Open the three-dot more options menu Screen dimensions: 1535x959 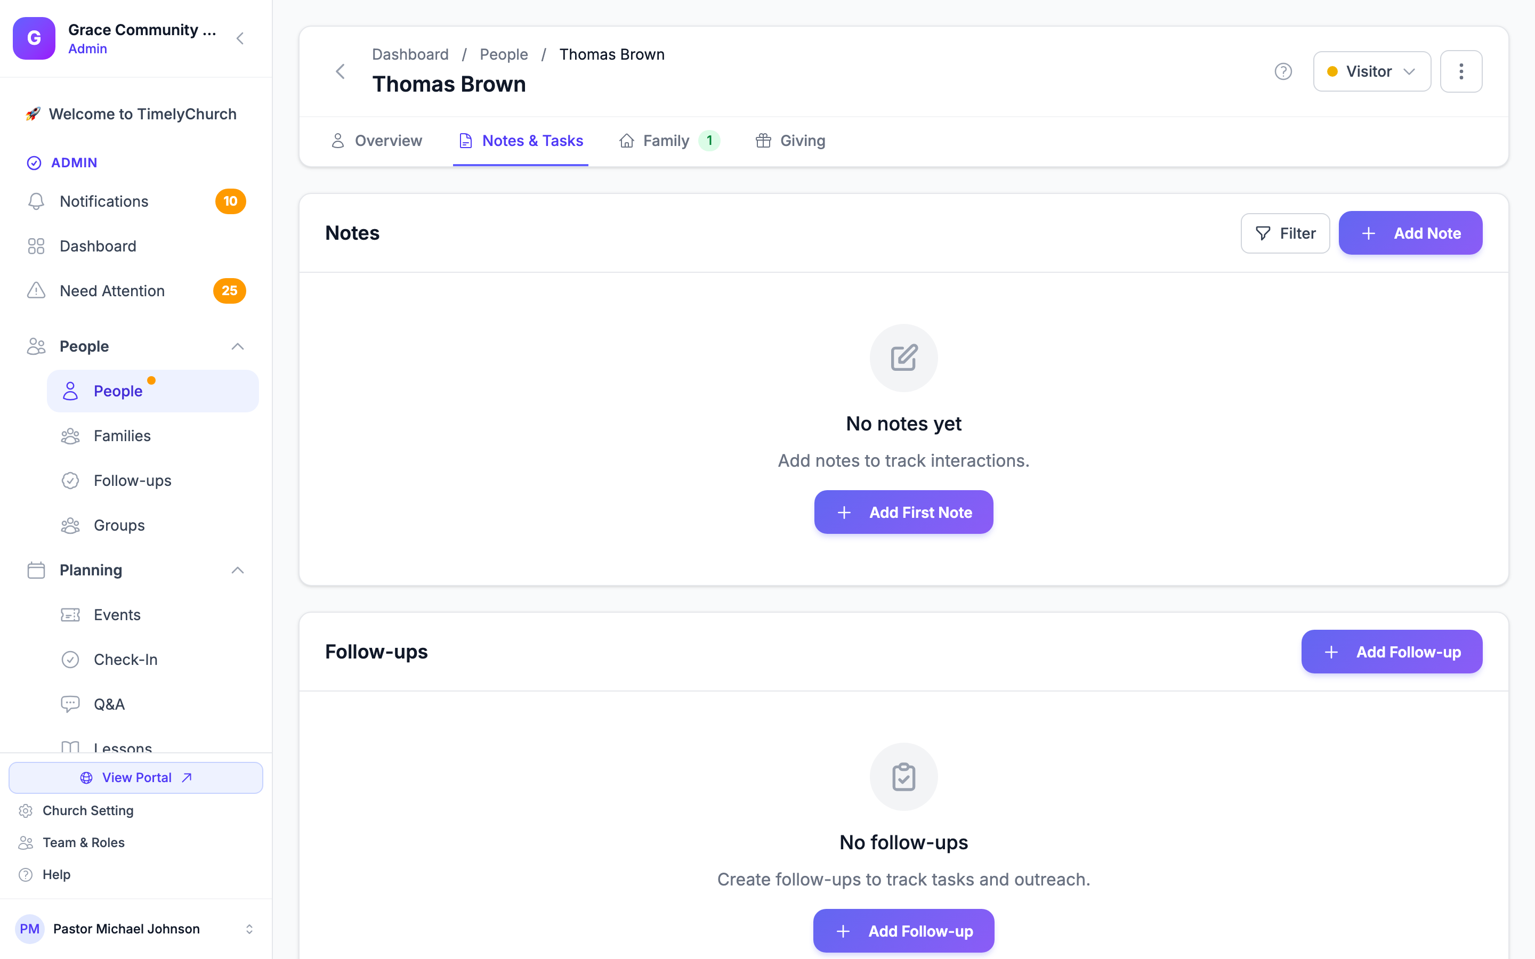(x=1461, y=71)
